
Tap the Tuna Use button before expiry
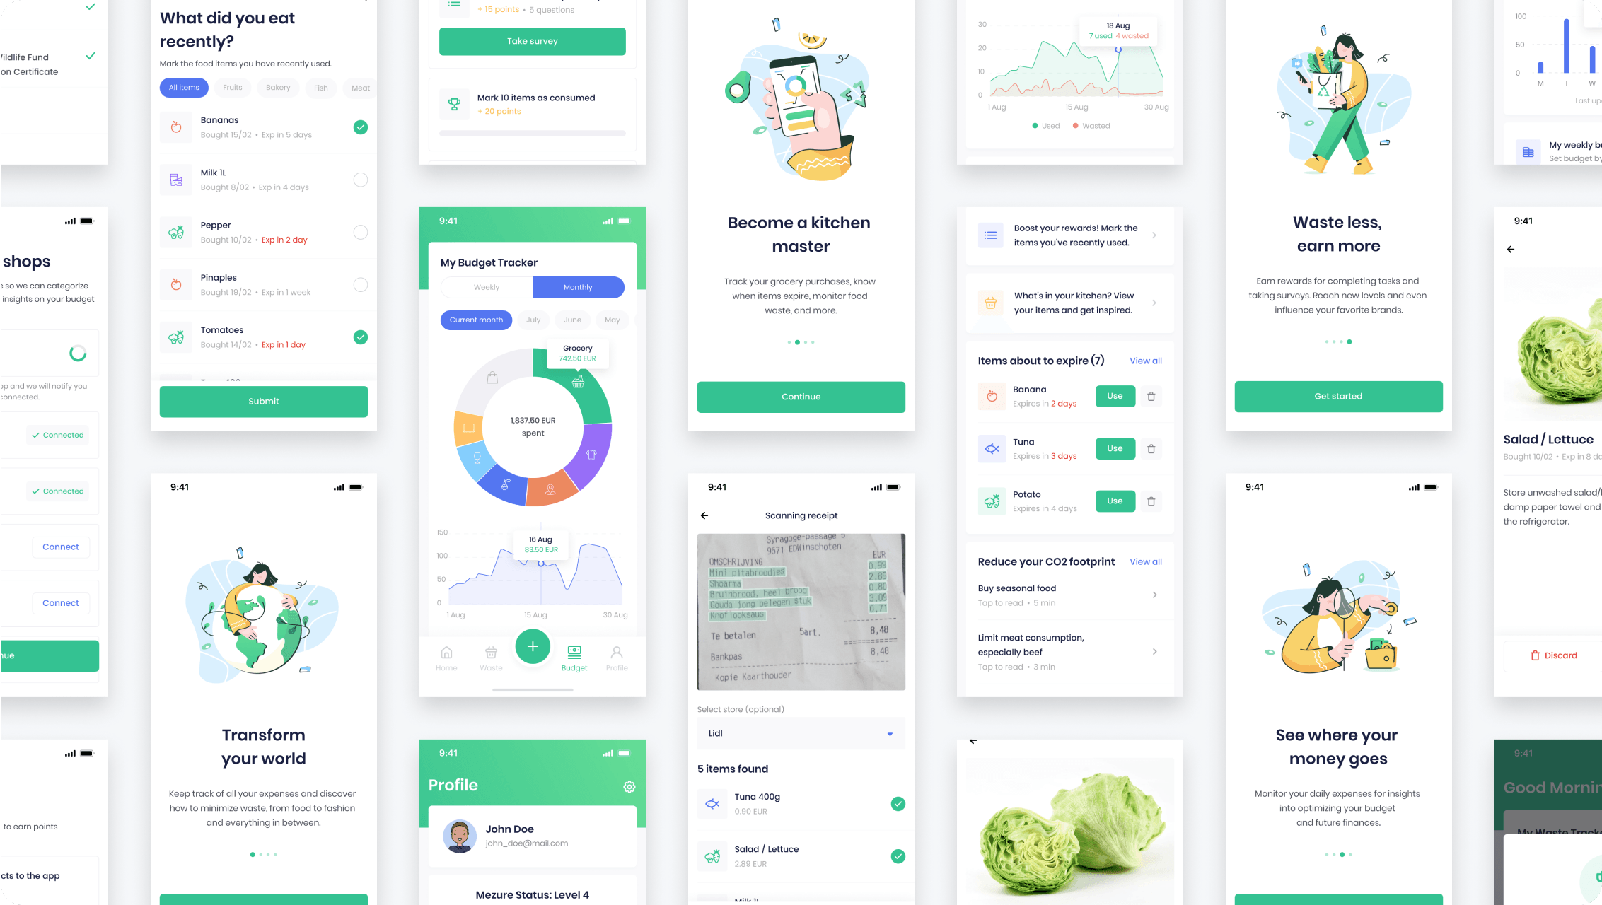click(x=1115, y=448)
